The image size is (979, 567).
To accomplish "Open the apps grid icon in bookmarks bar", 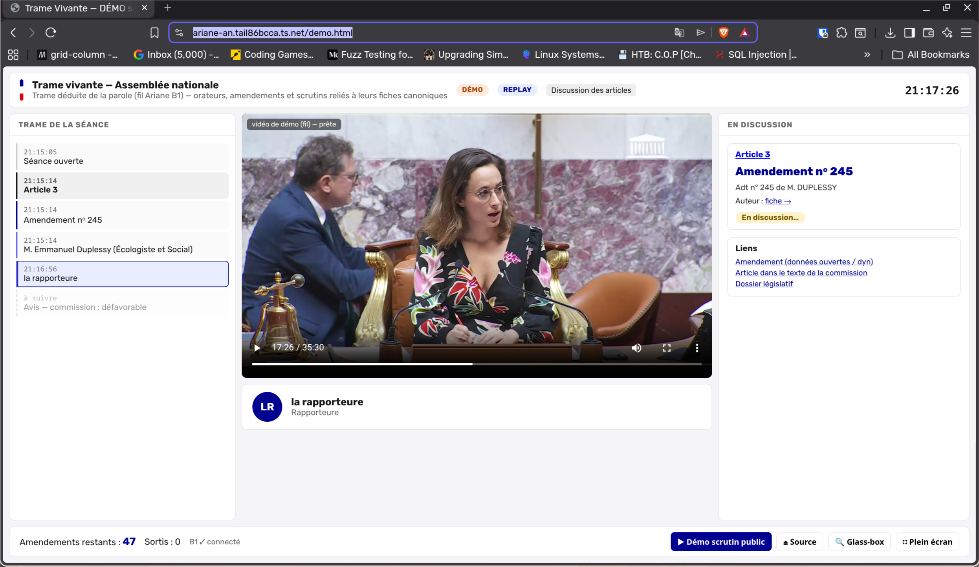I will (13, 55).
